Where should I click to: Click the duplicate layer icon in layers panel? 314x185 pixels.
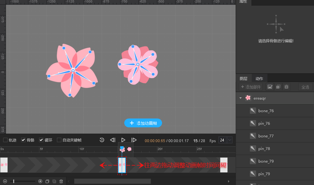[x=278, y=87]
